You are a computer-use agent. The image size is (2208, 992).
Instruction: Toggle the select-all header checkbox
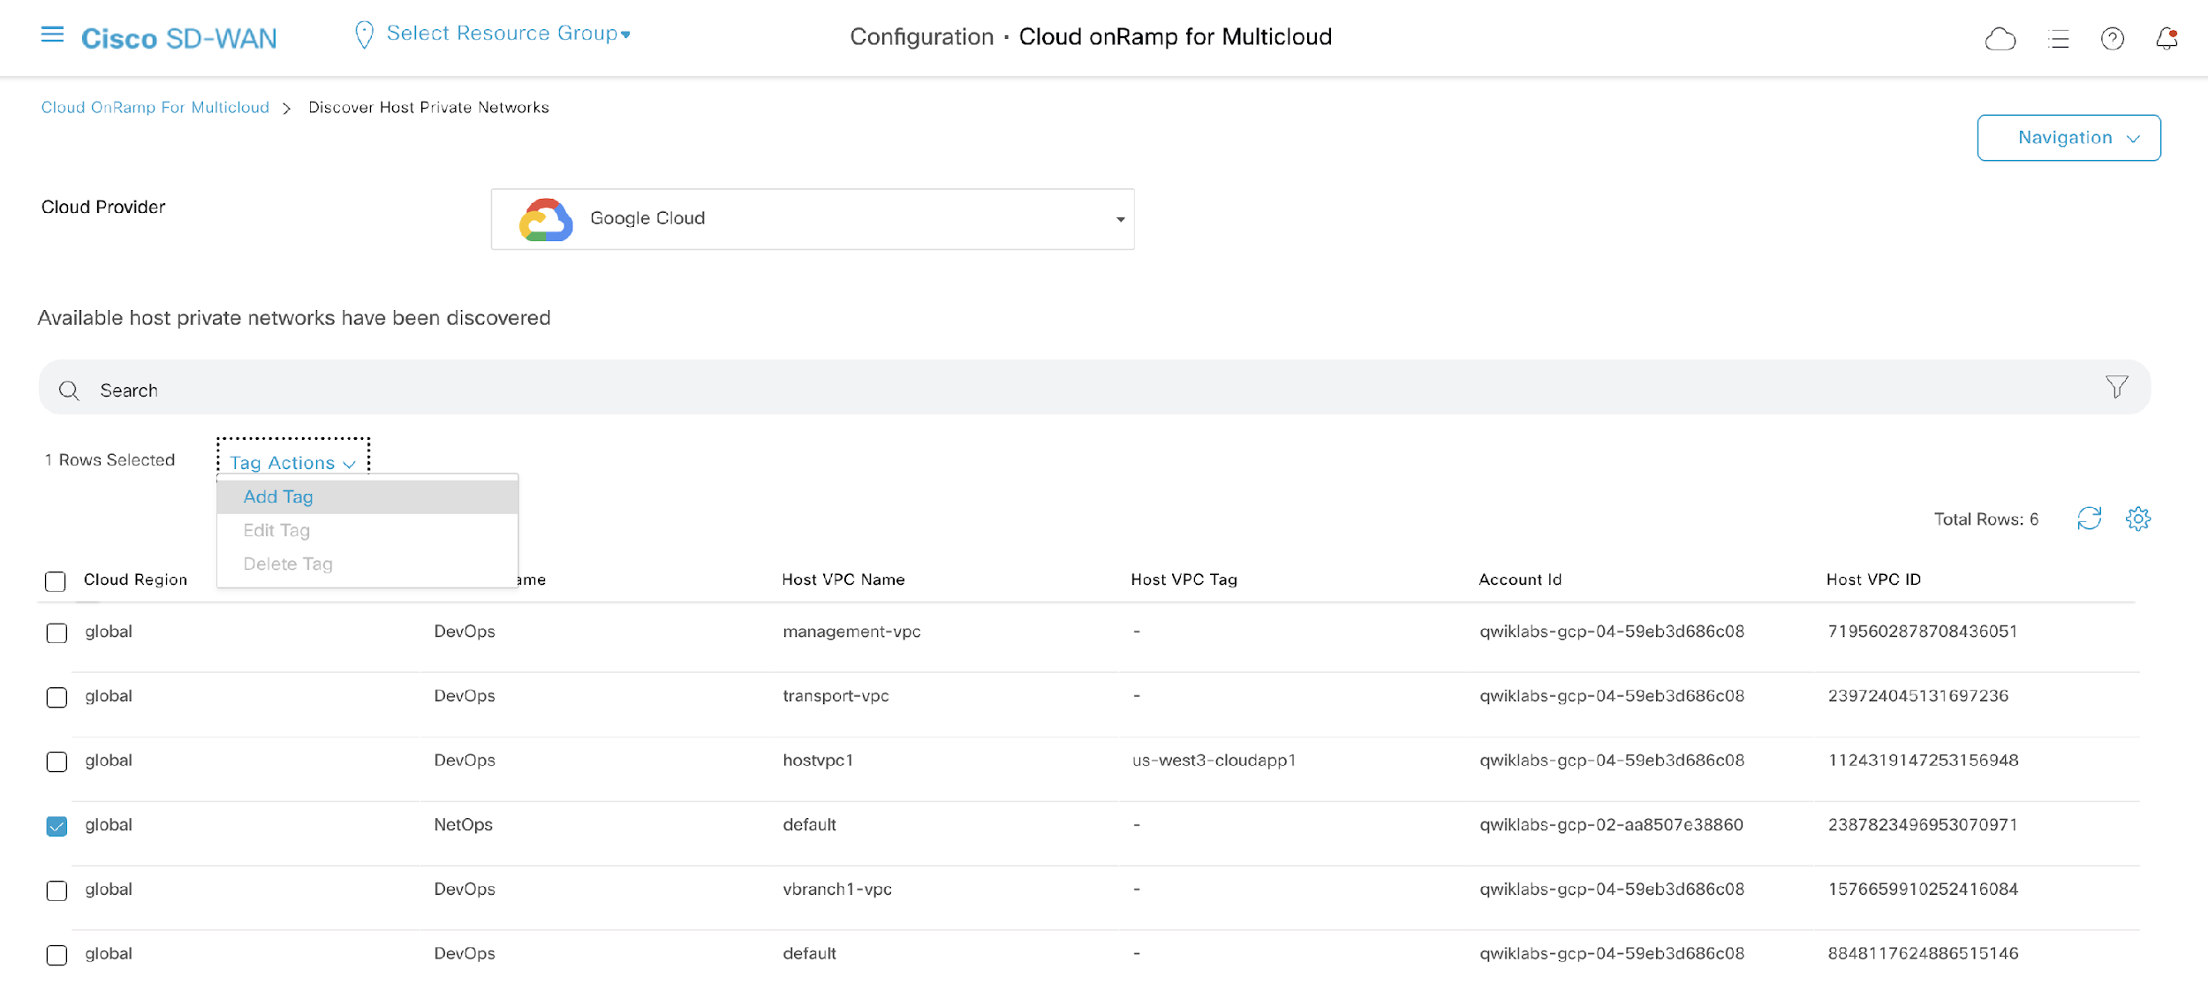pyautogui.click(x=56, y=581)
